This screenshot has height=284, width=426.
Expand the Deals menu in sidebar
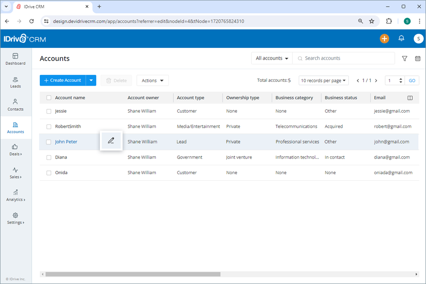pyautogui.click(x=15, y=151)
